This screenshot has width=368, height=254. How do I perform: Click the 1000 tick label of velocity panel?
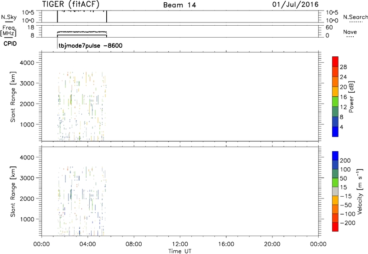[27, 219]
